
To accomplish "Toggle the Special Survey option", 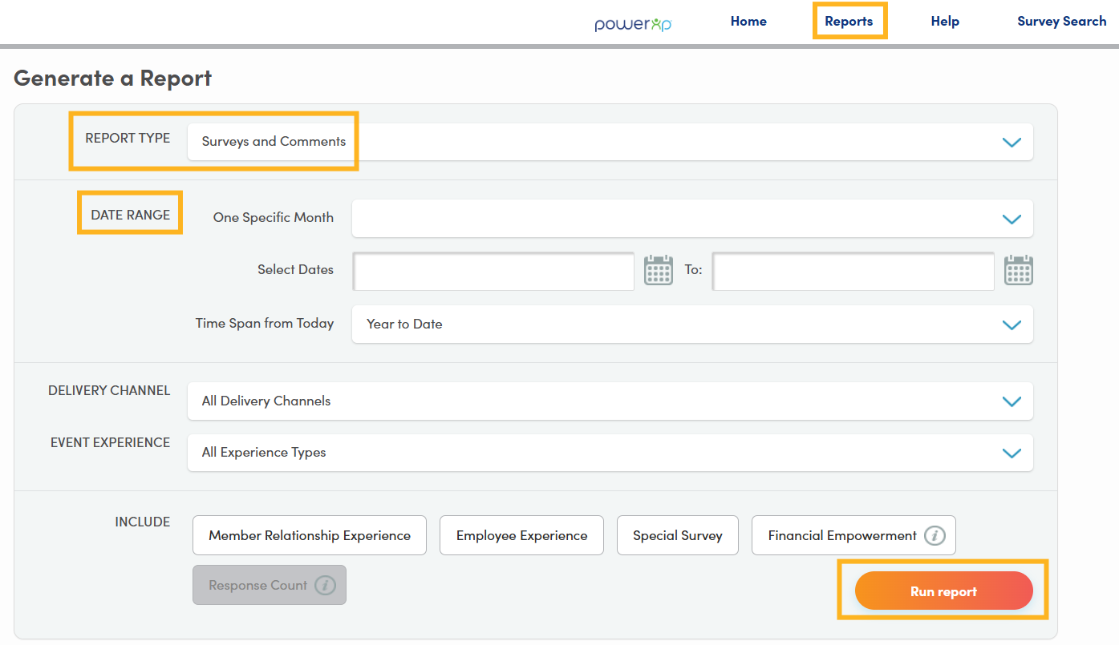I will pos(677,536).
